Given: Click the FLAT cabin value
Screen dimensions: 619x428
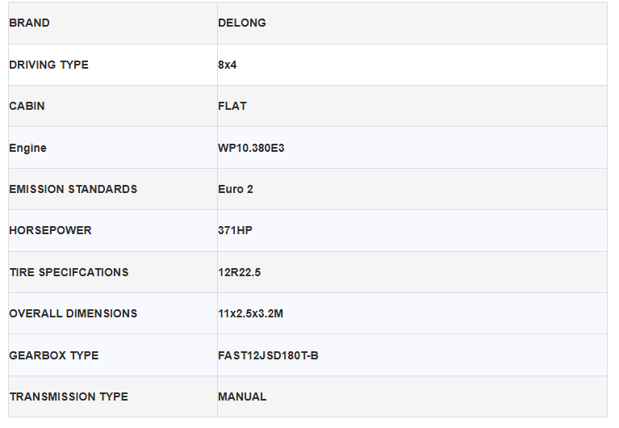Looking at the screenshot, I should pyautogui.click(x=232, y=106).
